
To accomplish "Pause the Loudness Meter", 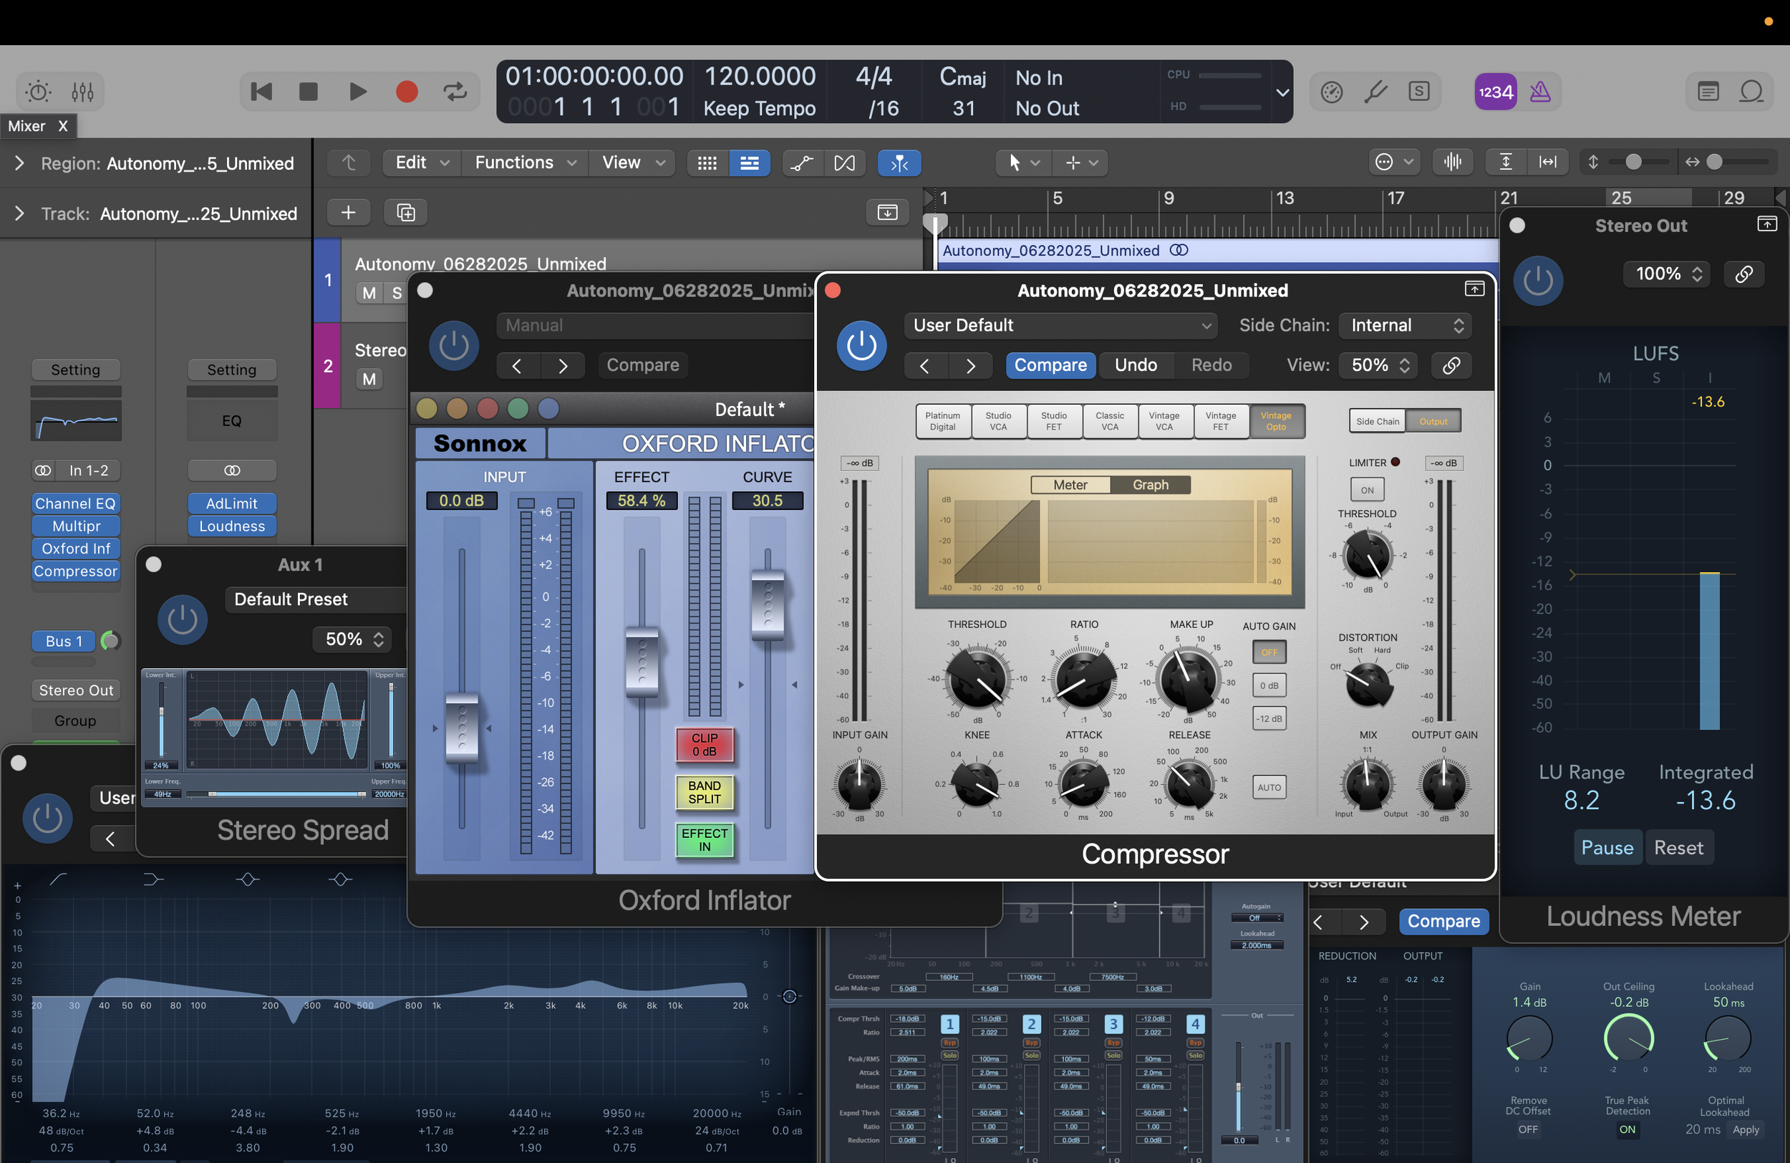I will click(1607, 848).
